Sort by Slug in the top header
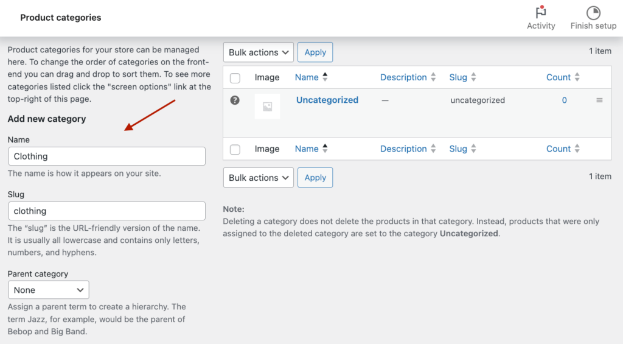Screen dimensions: 623x344 point(458,77)
